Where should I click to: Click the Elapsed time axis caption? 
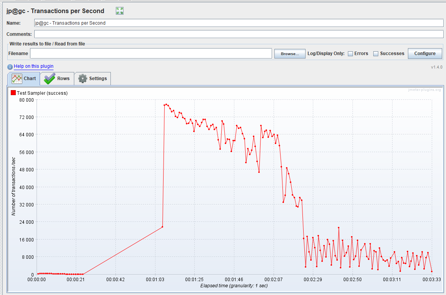click(x=234, y=286)
